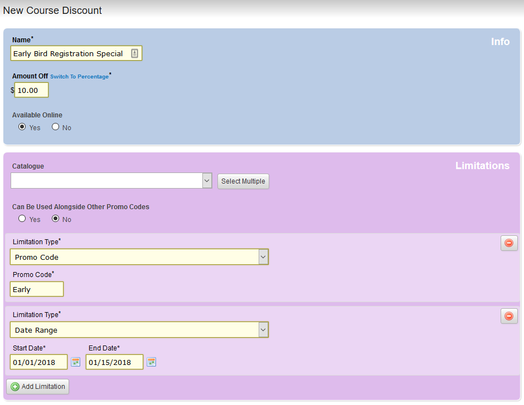Remove the Date Range limitation
This screenshot has width=524, height=405.
point(508,316)
